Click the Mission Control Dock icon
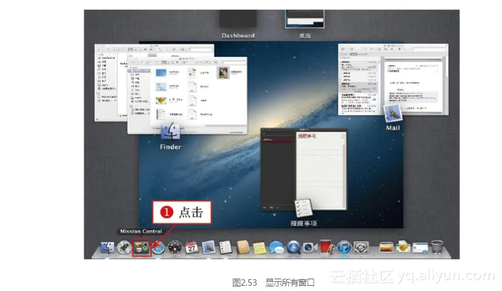This screenshot has height=291, width=502. click(x=141, y=248)
